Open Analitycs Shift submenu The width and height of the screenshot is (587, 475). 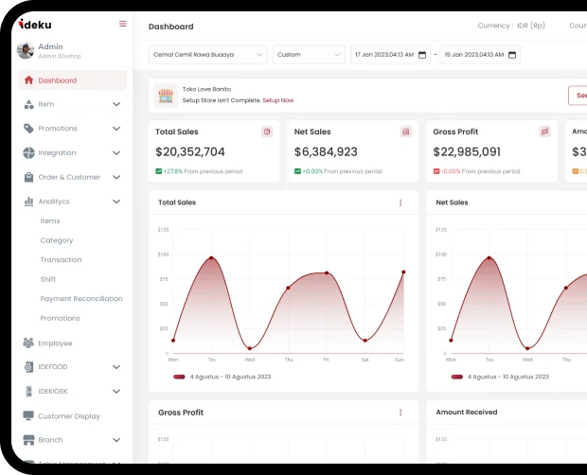[x=48, y=279]
